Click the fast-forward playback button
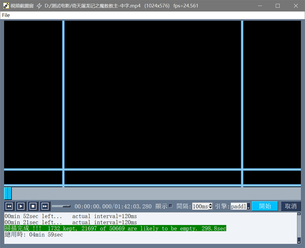 coord(45,206)
